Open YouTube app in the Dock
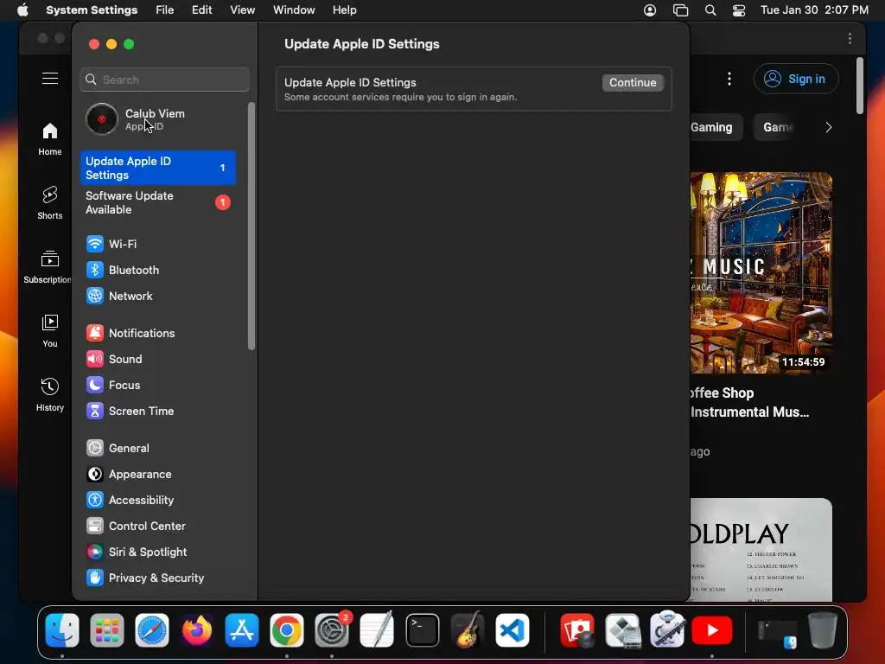 pos(712,630)
